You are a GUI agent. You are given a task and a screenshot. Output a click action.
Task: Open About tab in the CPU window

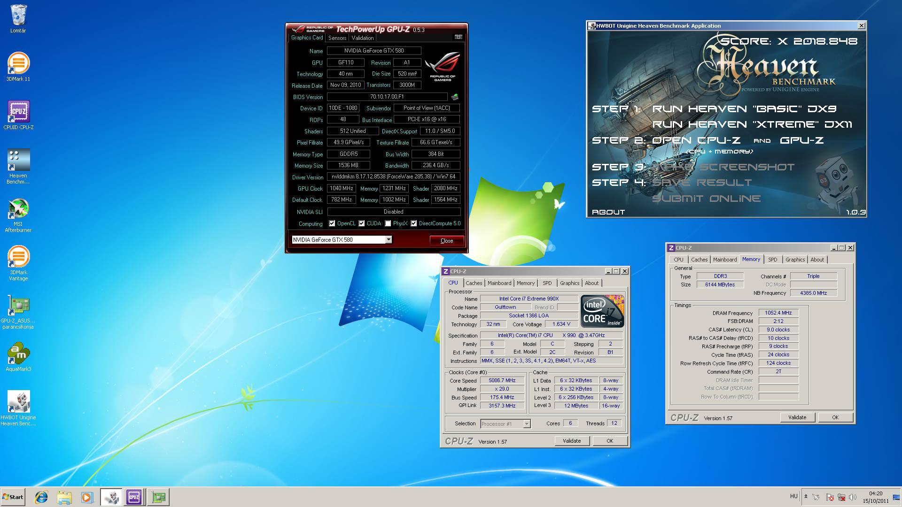coord(592,283)
